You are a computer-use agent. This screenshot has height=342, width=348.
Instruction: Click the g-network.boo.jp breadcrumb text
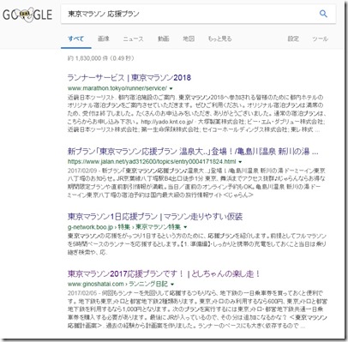(124, 227)
